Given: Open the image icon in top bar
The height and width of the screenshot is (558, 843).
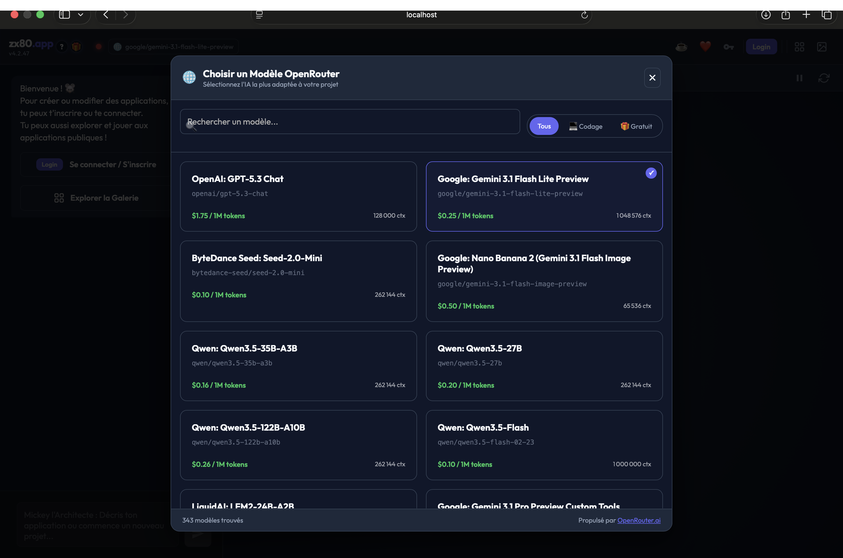Looking at the screenshot, I should click(822, 47).
